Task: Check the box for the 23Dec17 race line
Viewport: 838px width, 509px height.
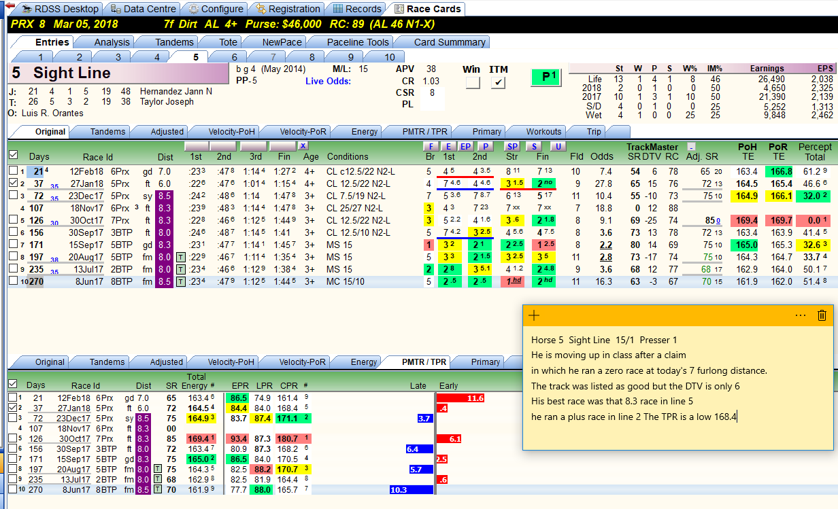Action: (14, 196)
